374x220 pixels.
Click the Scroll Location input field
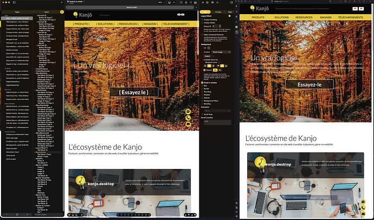(217, 122)
